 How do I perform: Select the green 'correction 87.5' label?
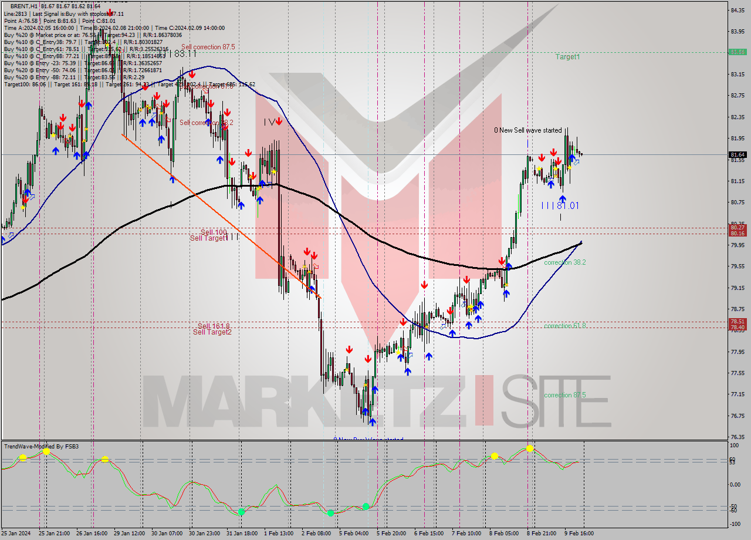point(564,395)
